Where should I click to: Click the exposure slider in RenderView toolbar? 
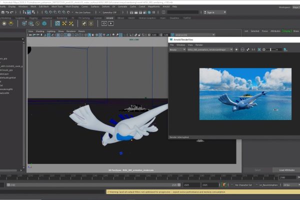coord(270,49)
